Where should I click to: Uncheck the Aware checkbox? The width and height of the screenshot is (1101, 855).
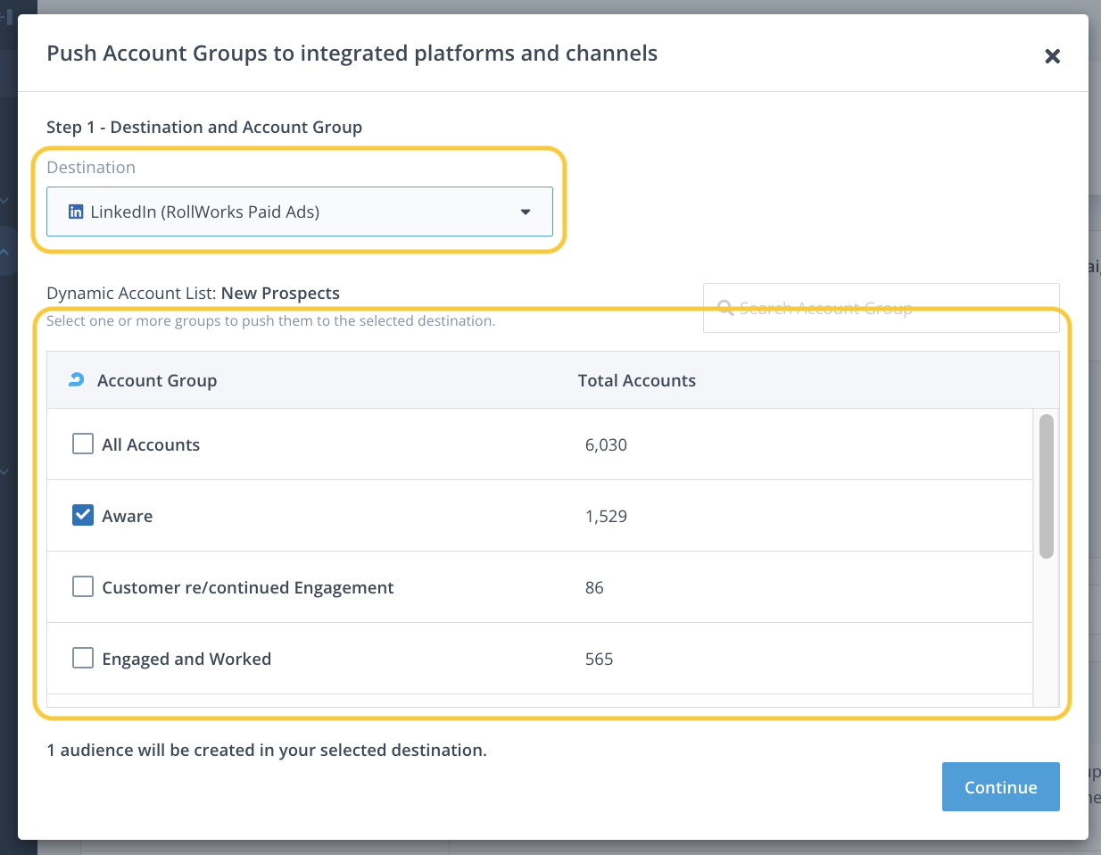(83, 515)
